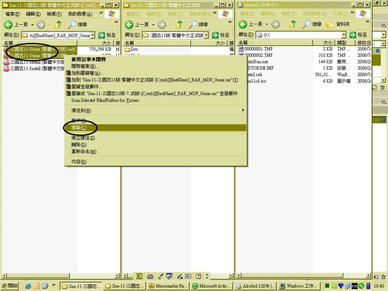Screen dimensions: 388x291
Task: Click 移至 Go button in Alcohol-120% window
Action: [358, 35]
